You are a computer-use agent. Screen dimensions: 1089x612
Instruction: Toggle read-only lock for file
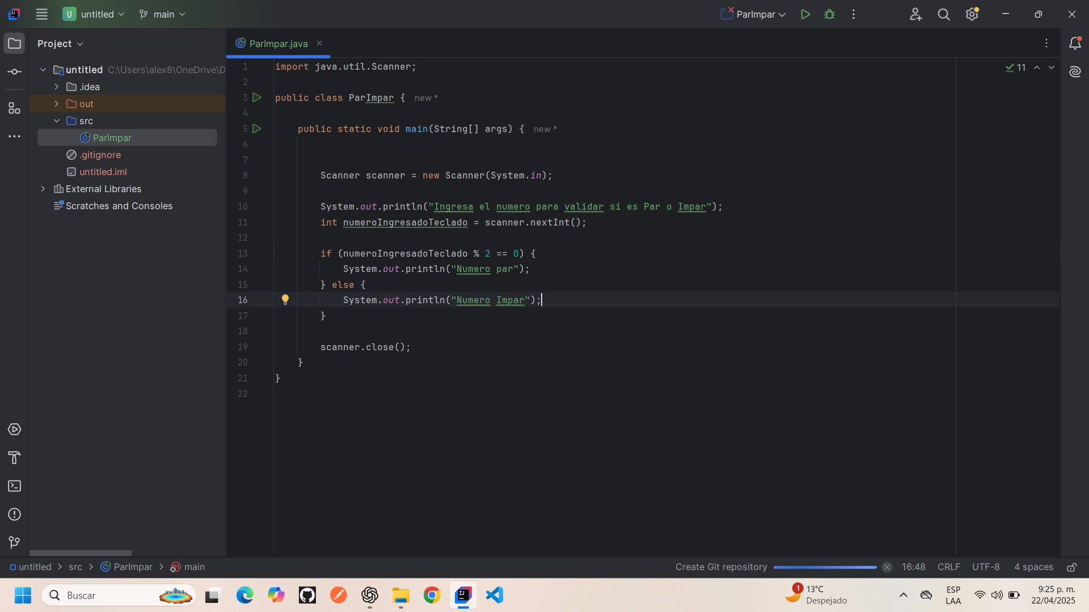pos(1071,567)
